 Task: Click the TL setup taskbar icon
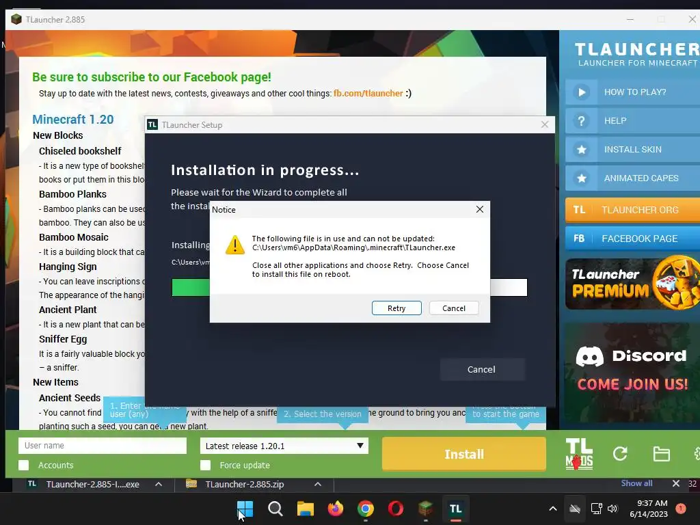[x=456, y=509]
